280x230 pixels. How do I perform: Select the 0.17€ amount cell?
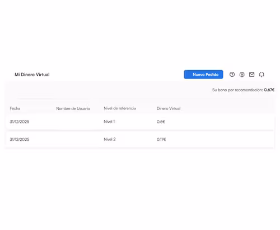(x=161, y=140)
